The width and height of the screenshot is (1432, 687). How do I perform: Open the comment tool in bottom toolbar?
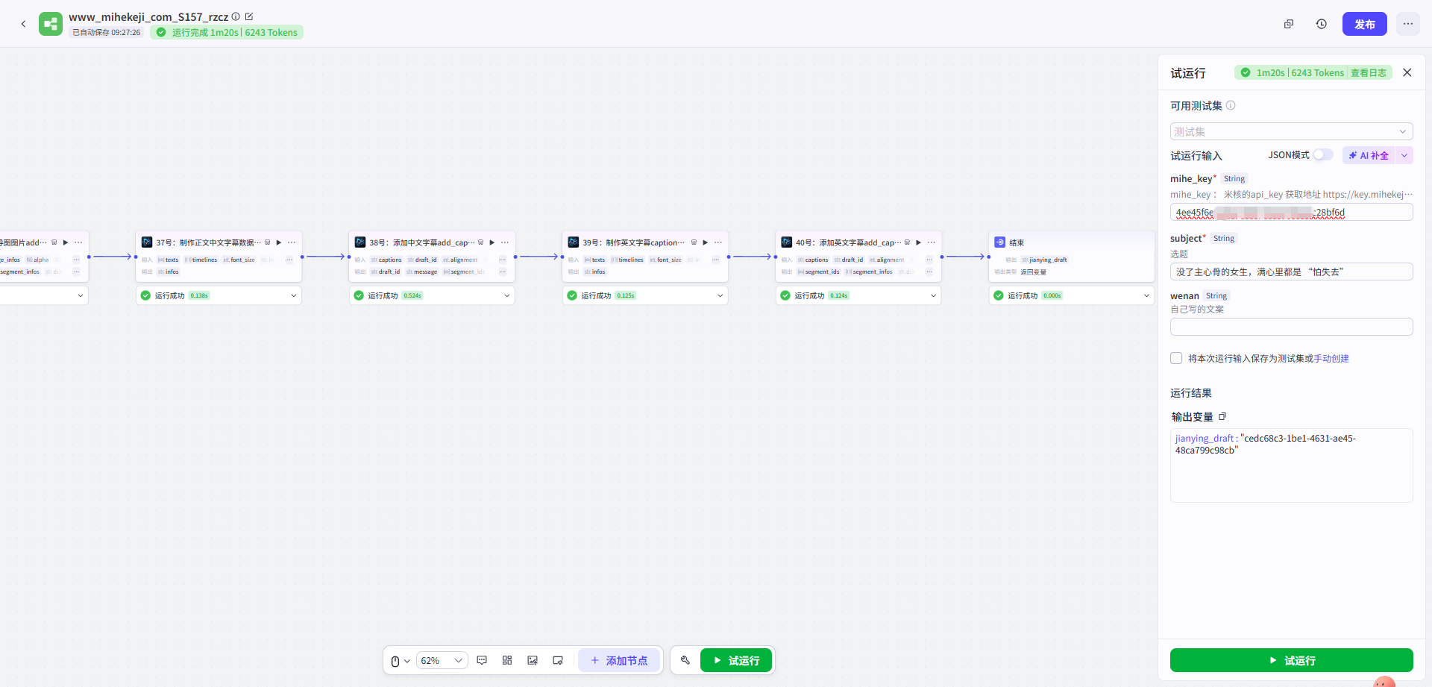tap(482, 660)
